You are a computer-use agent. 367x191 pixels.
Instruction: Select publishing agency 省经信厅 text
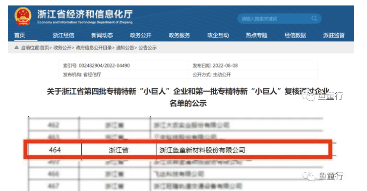92,75
